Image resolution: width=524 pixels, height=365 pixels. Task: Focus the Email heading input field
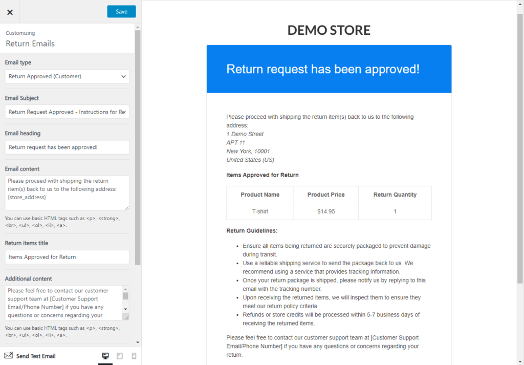67,147
